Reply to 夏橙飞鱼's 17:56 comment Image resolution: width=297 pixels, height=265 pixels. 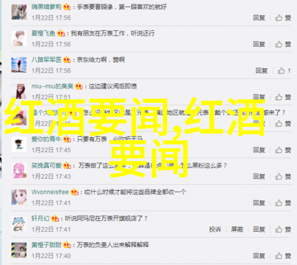pyautogui.click(x=259, y=44)
